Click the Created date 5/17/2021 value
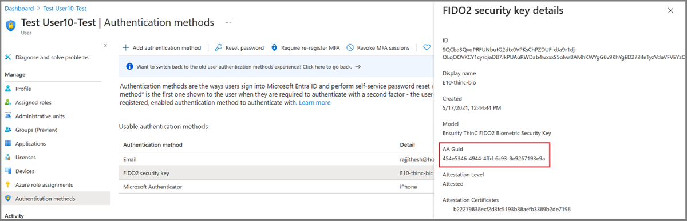687x221 pixels. 472,107
